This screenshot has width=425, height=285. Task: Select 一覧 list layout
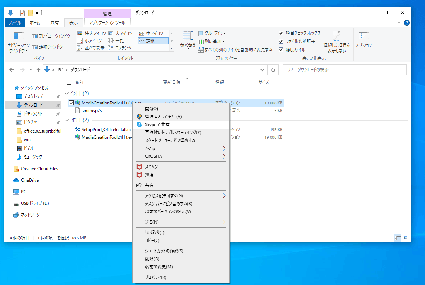(116, 40)
